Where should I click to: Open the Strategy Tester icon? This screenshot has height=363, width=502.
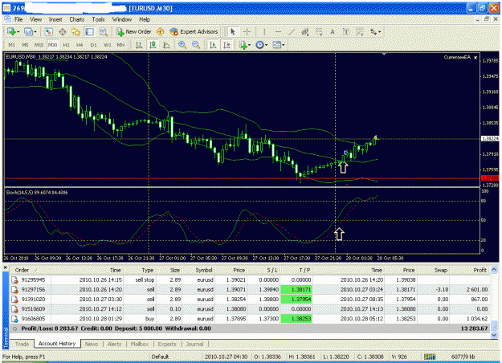103,31
